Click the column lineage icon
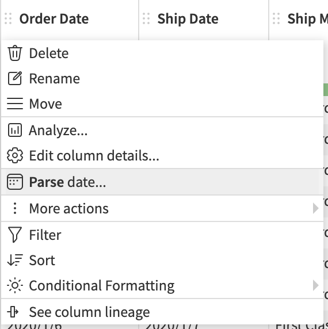328x329 pixels. pos(13,312)
